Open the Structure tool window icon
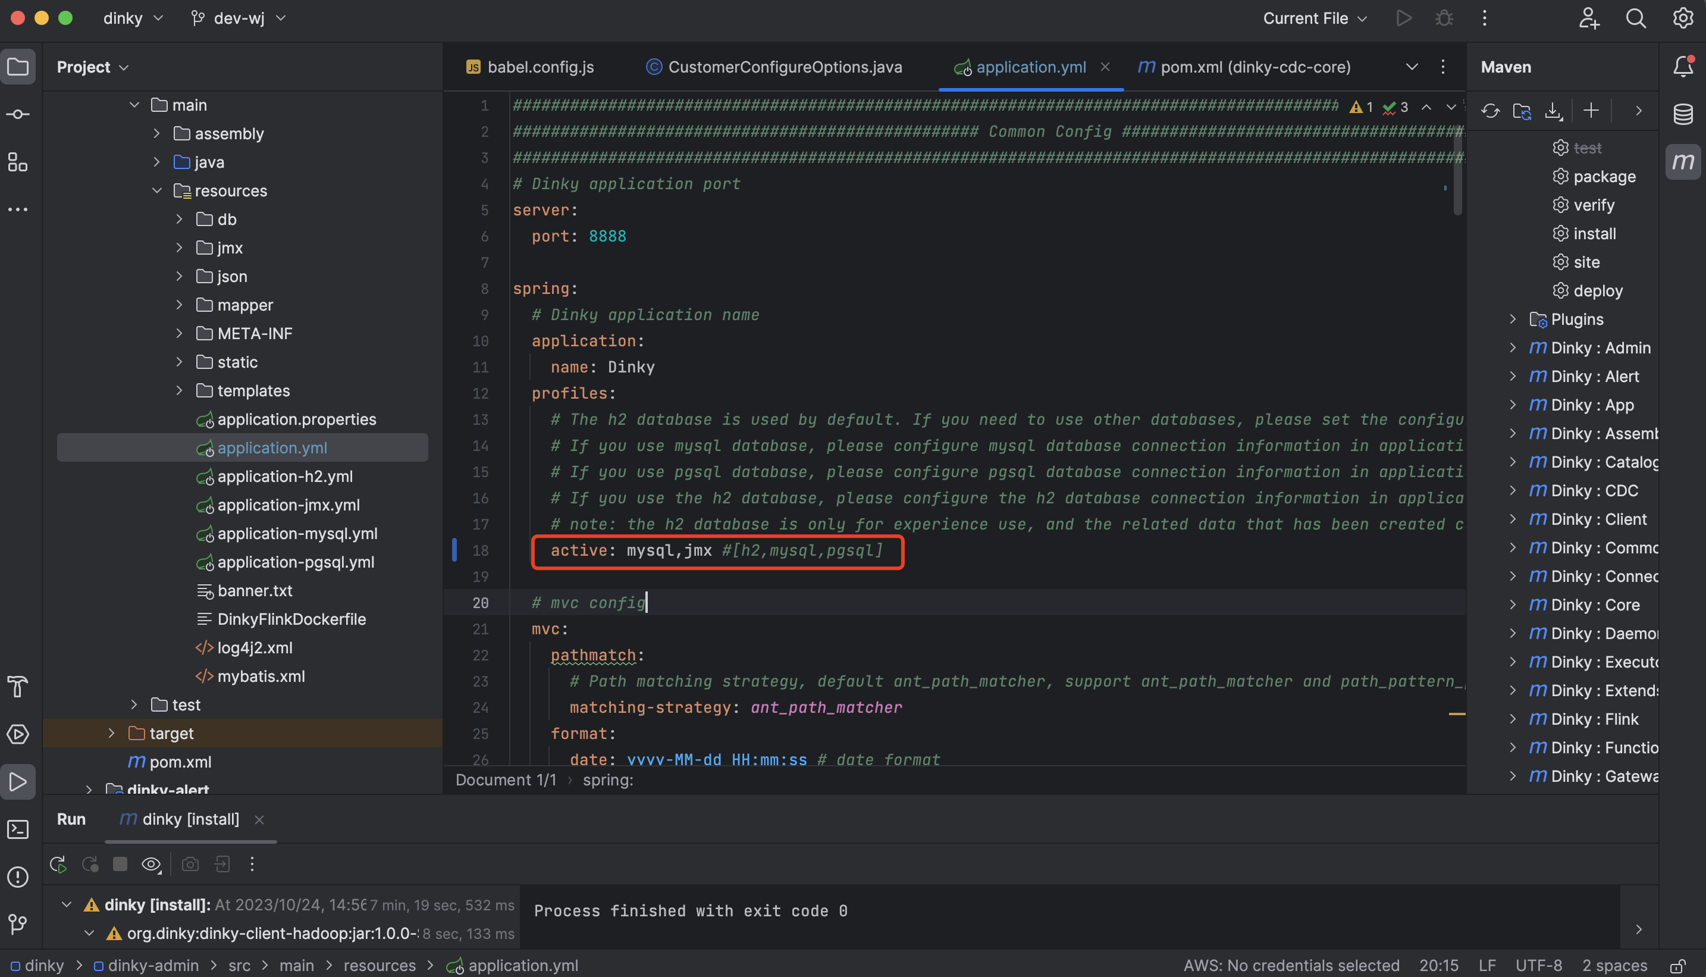 coord(18,162)
